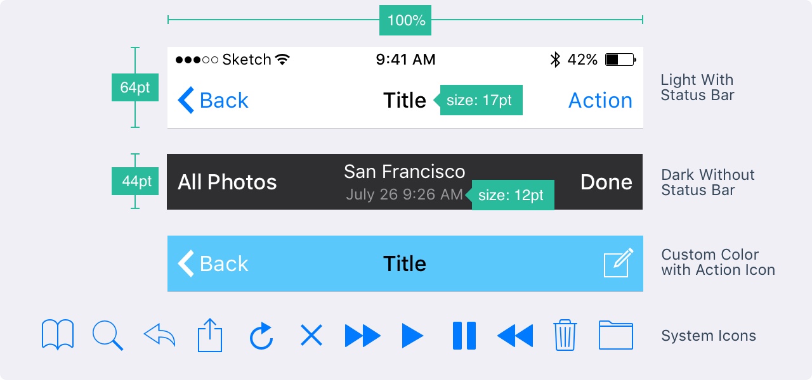This screenshot has height=380, width=812.
Task: Open the Folder system icon
Action: [x=616, y=334]
